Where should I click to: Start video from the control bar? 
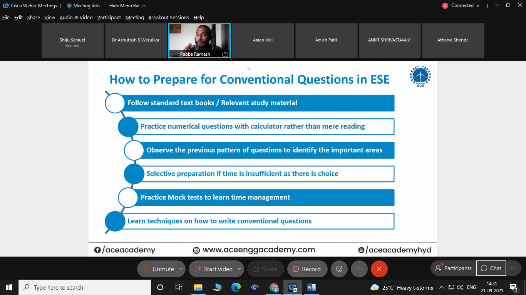pos(213,269)
